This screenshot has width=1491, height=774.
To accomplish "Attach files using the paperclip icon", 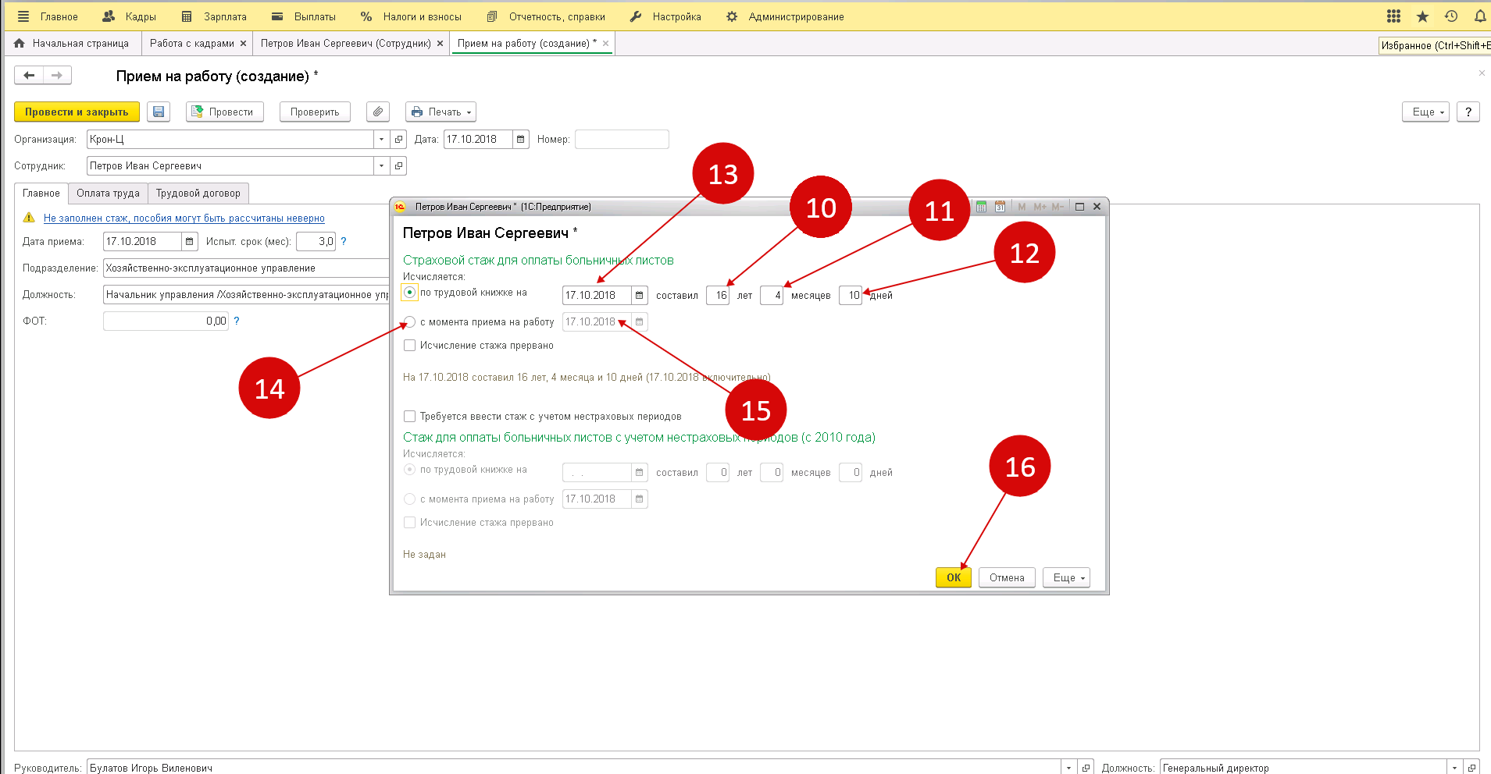I will 378,112.
